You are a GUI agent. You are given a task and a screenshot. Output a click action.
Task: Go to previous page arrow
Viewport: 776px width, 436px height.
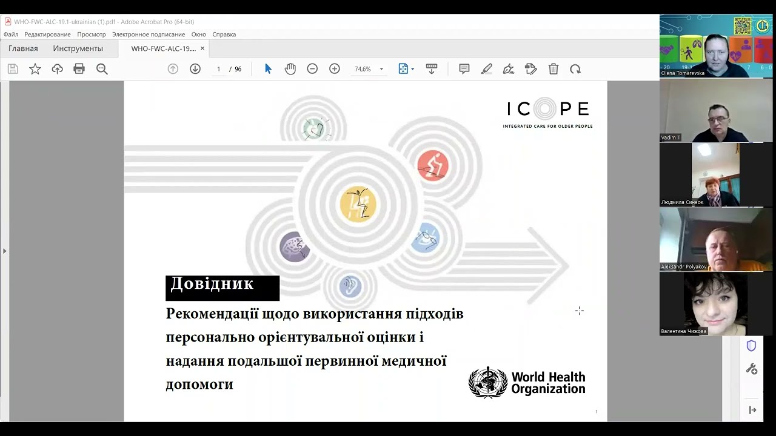(x=173, y=69)
